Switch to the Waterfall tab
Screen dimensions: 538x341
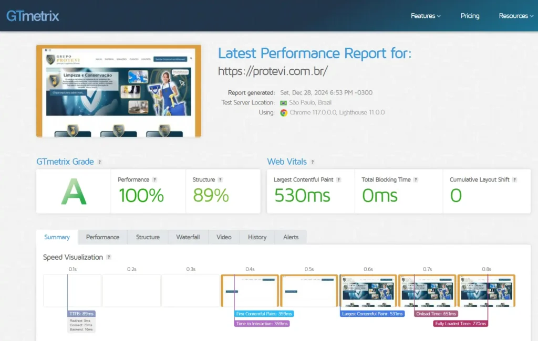coord(188,237)
